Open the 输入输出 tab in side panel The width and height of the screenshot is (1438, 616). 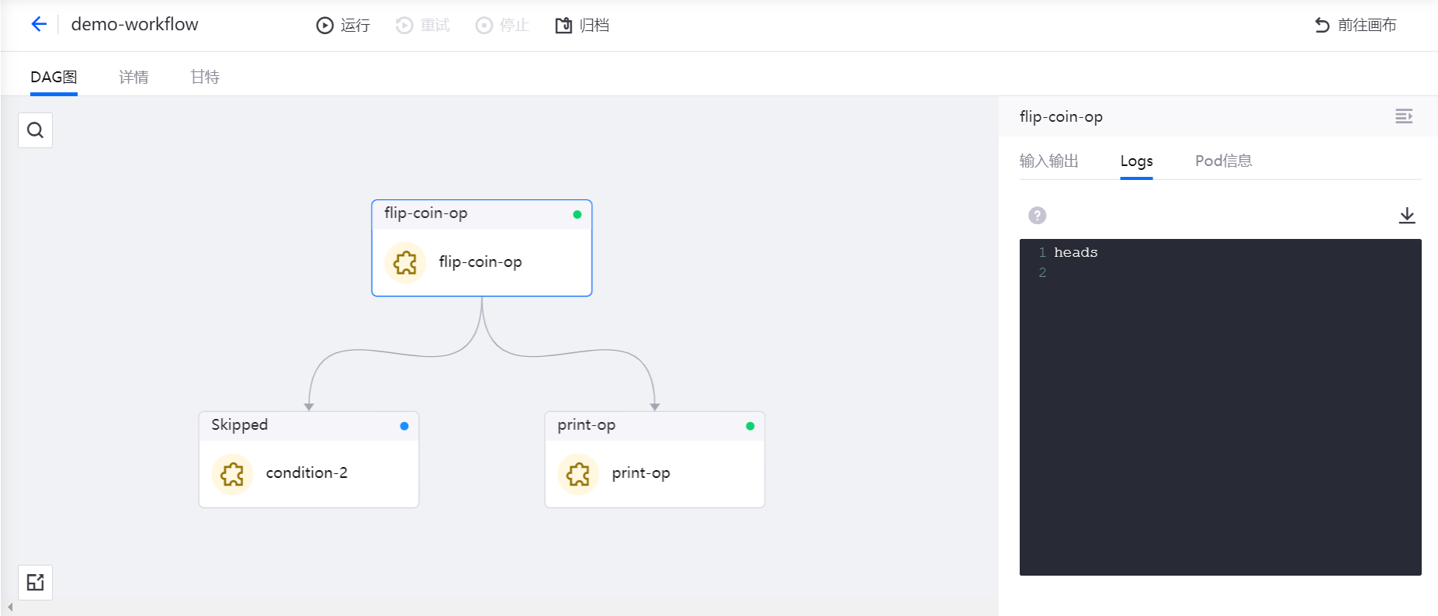[1048, 161]
